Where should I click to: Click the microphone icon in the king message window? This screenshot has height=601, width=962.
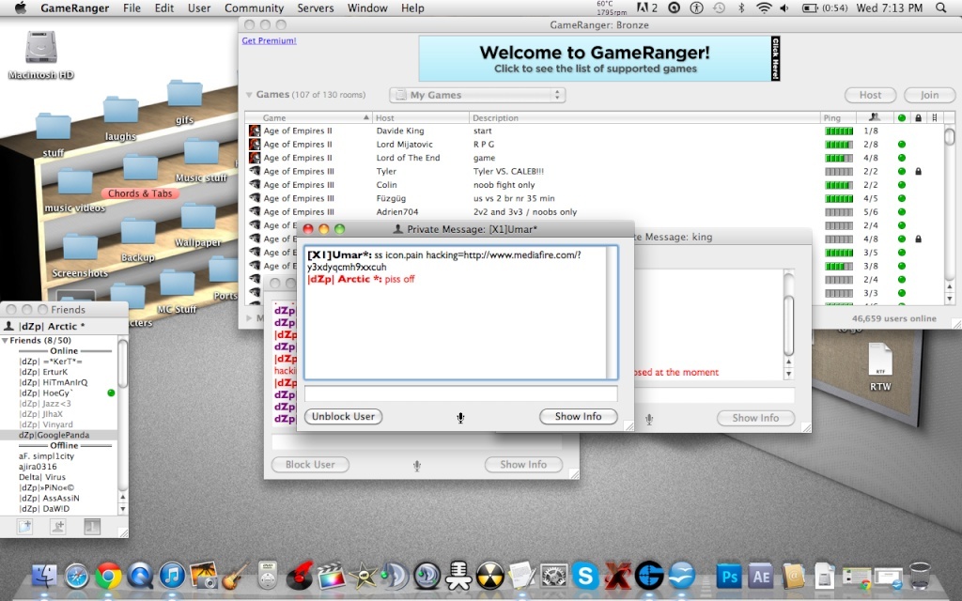(649, 420)
